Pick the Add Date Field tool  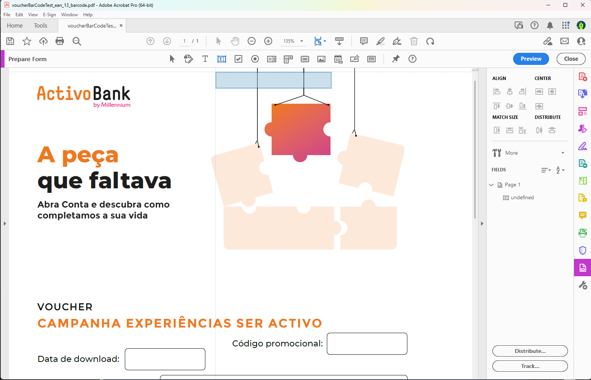pyautogui.click(x=338, y=59)
